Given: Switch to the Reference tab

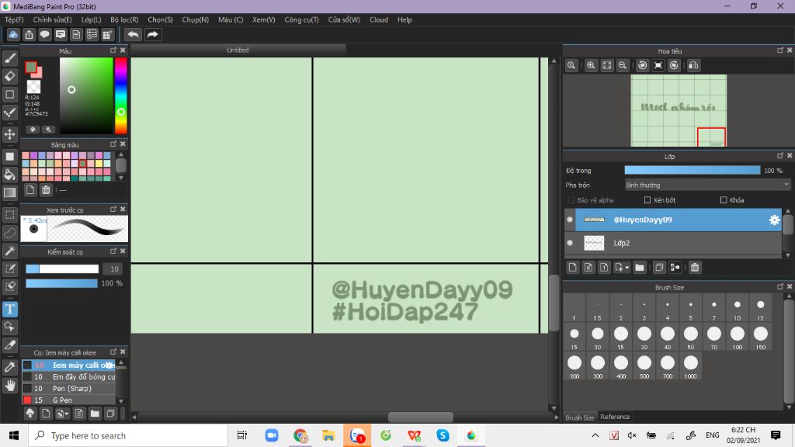Looking at the screenshot, I should coord(615,417).
